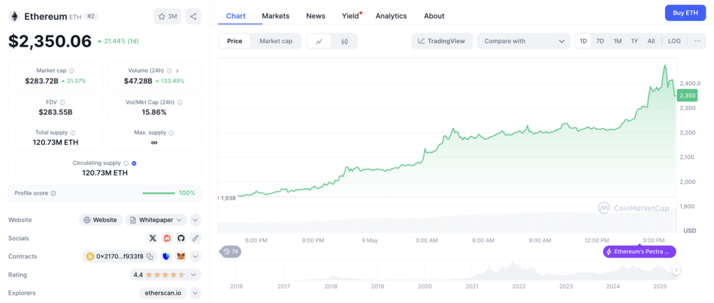Image resolution: width=714 pixels, height=303 pixels.
Task: Click info icon beside Circulating supply
Action: pyautogui.click(x=127, y=163)
